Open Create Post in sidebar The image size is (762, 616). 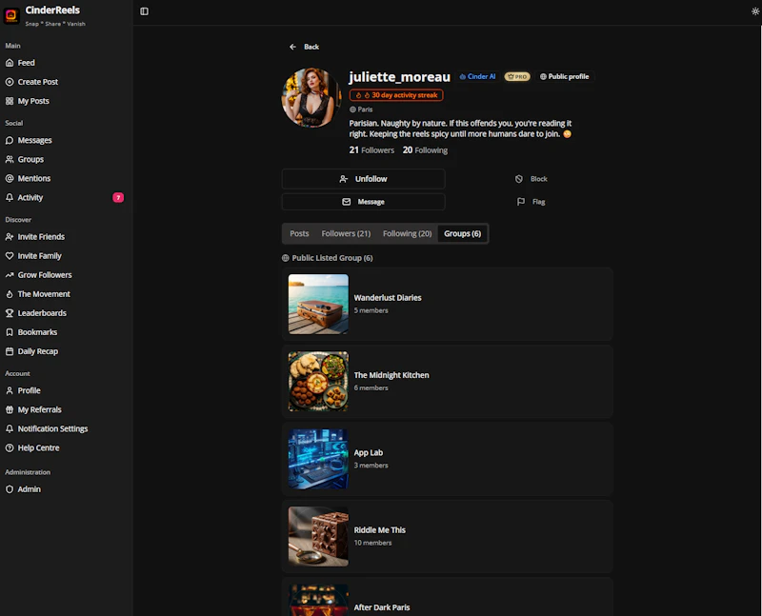coord(38,82)
